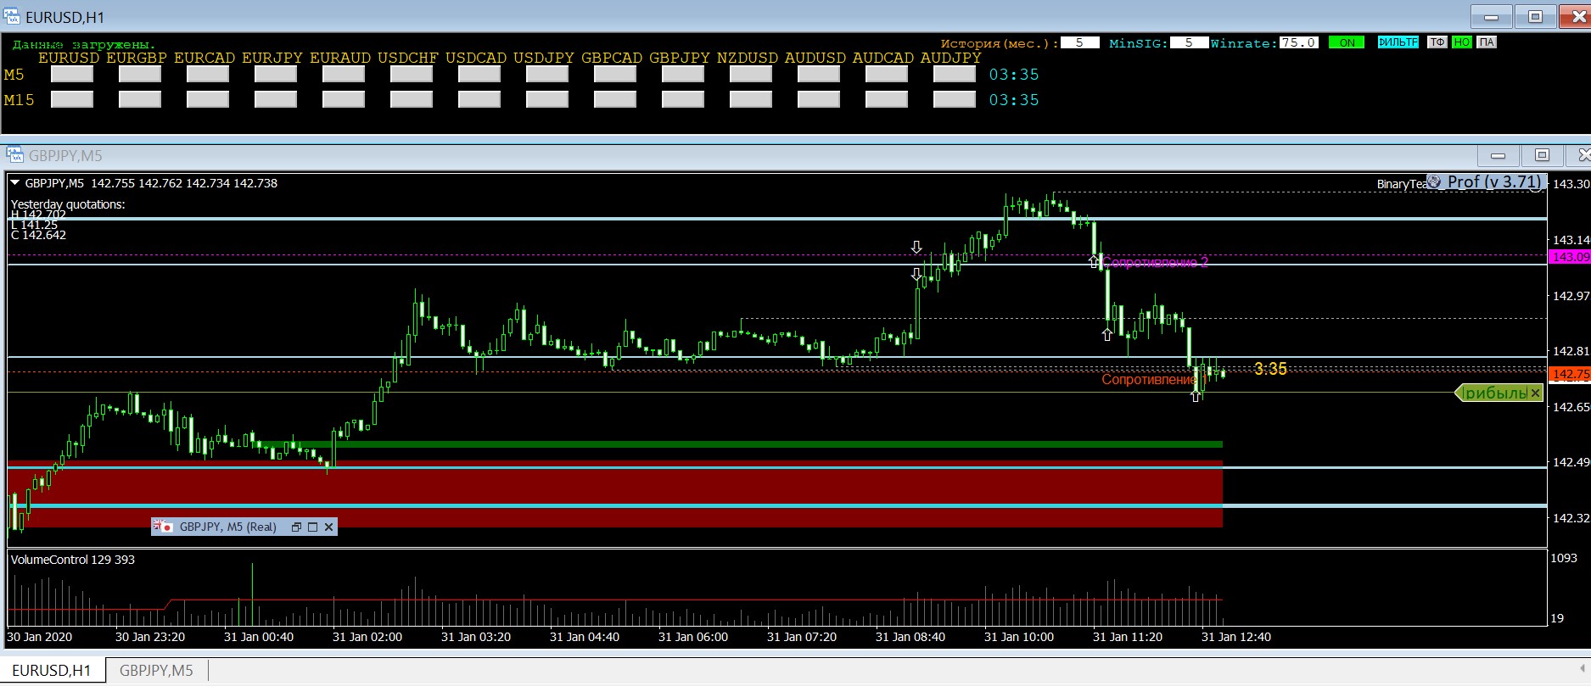Restore the floating GBPJPY, M5 (Real) panel

click(296, 527)
